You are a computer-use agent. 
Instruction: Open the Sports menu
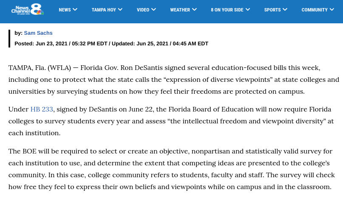[x=272, y=10]
